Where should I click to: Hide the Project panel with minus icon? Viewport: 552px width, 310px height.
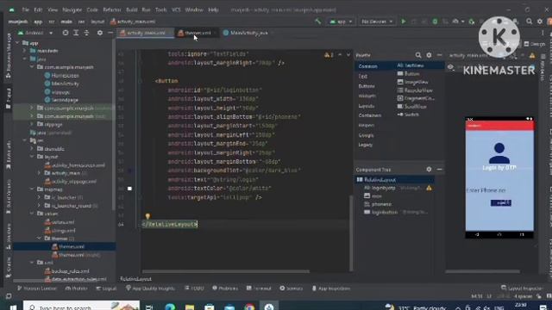click(x=110, y=33)
